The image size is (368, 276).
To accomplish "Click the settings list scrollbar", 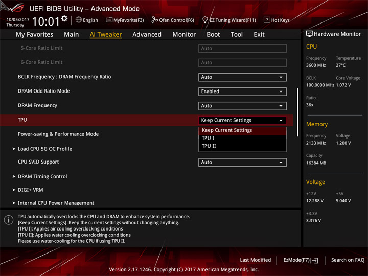I will [x=298, y=112].
